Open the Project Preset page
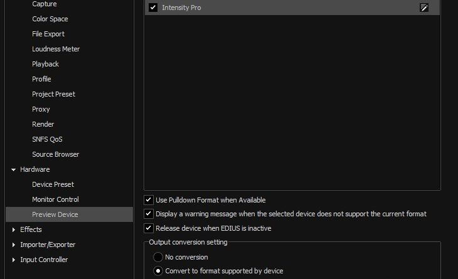The height and width of the screenshot is (279, 458). tap(53, 94)
